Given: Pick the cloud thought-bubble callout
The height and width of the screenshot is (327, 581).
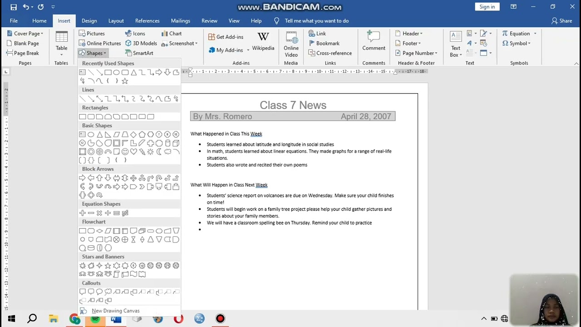Looking at the screenshot, I should 108,292.
